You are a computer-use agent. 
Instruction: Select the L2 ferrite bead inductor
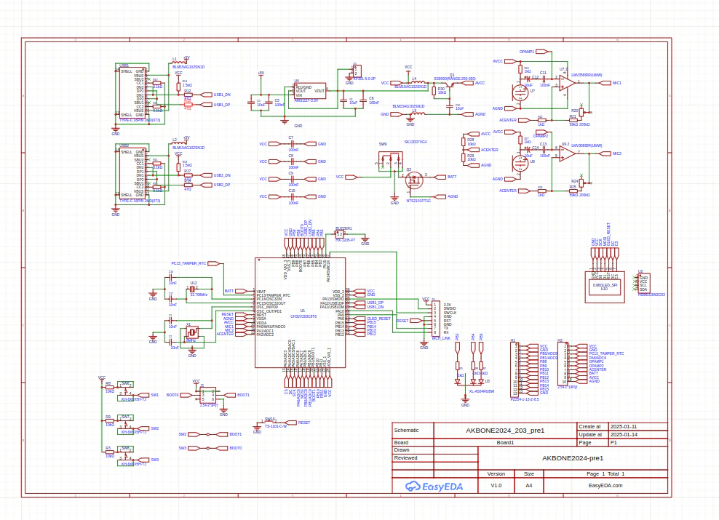[x=178, y=143]
